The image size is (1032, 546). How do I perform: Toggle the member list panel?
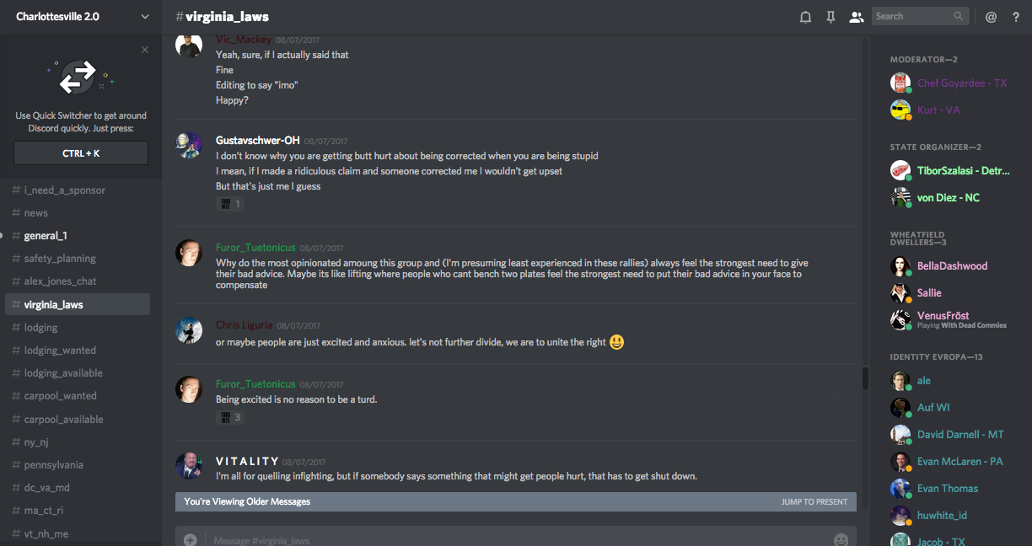click(856, 17)
